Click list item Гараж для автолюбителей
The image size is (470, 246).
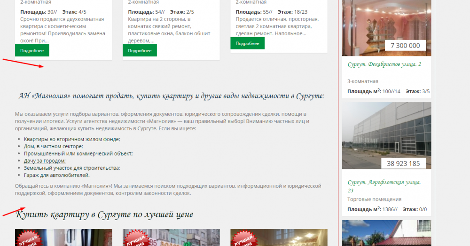(57, 175)
